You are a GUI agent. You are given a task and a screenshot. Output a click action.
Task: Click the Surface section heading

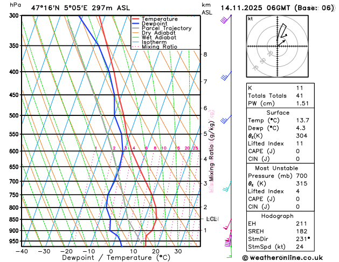[x=278, y=113]
